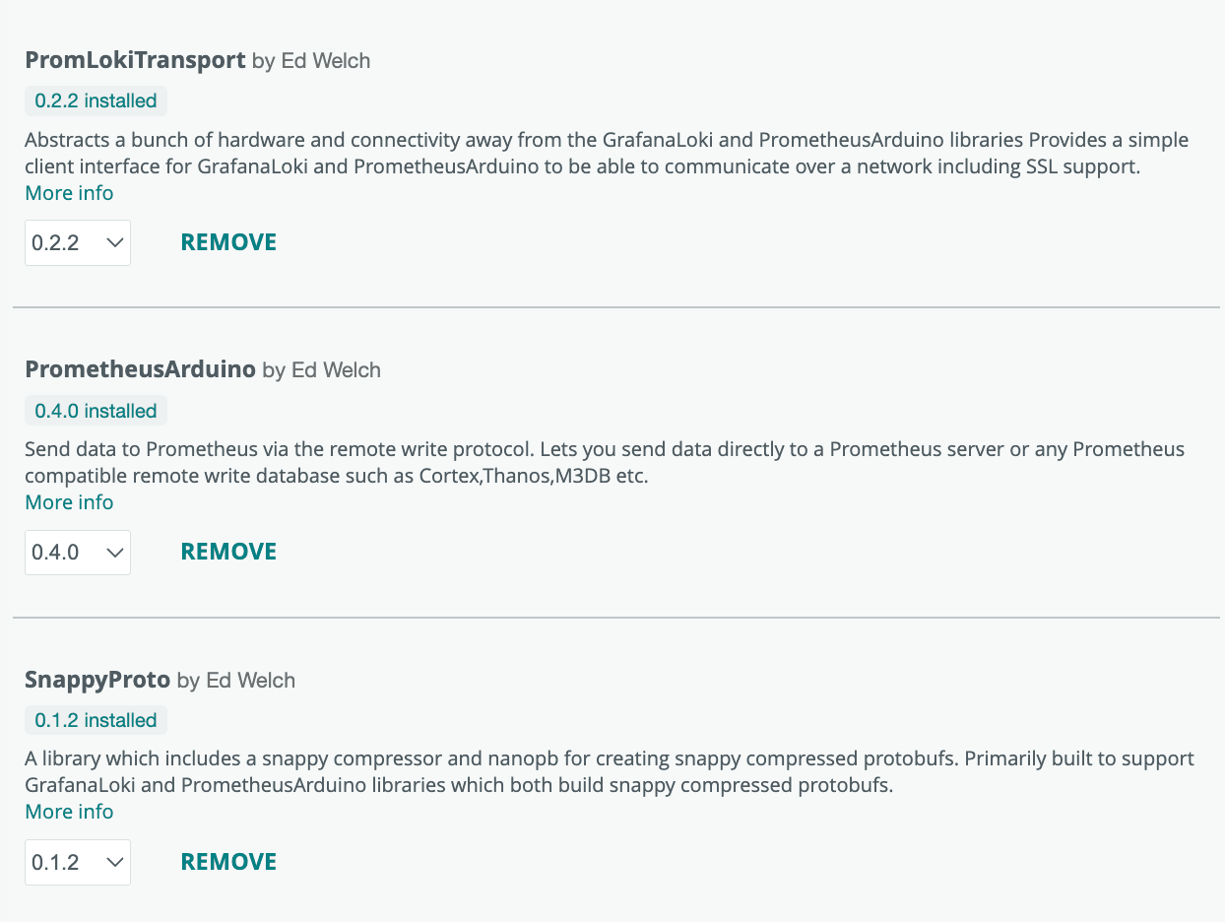Open the PrometheusArduino version selector
Viewport: 1225px width, 922px height.
click(77, 553)
